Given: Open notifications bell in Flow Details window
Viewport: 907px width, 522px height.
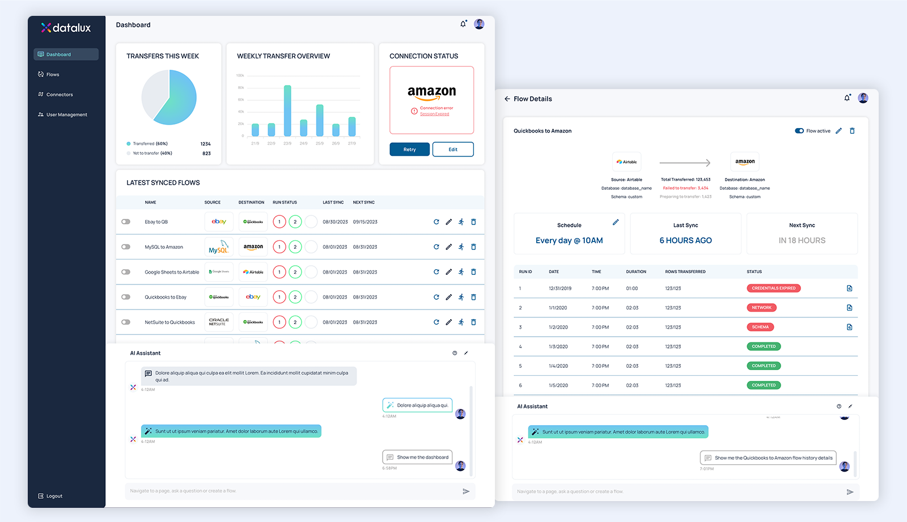Looking at the screenshot, I should 847,98.
